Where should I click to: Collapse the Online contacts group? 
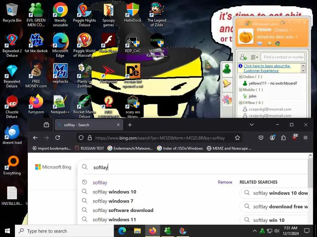pos(241,77)
